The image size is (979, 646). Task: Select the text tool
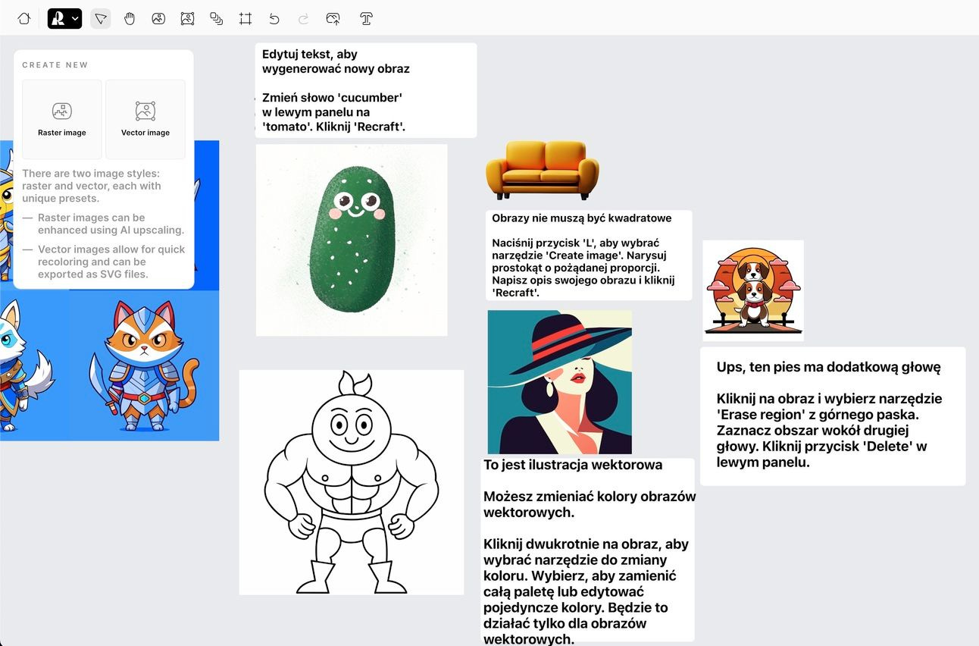tap(366, 18)
